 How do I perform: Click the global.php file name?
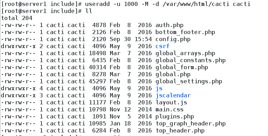pyautogui.click(x=173, y=74)
